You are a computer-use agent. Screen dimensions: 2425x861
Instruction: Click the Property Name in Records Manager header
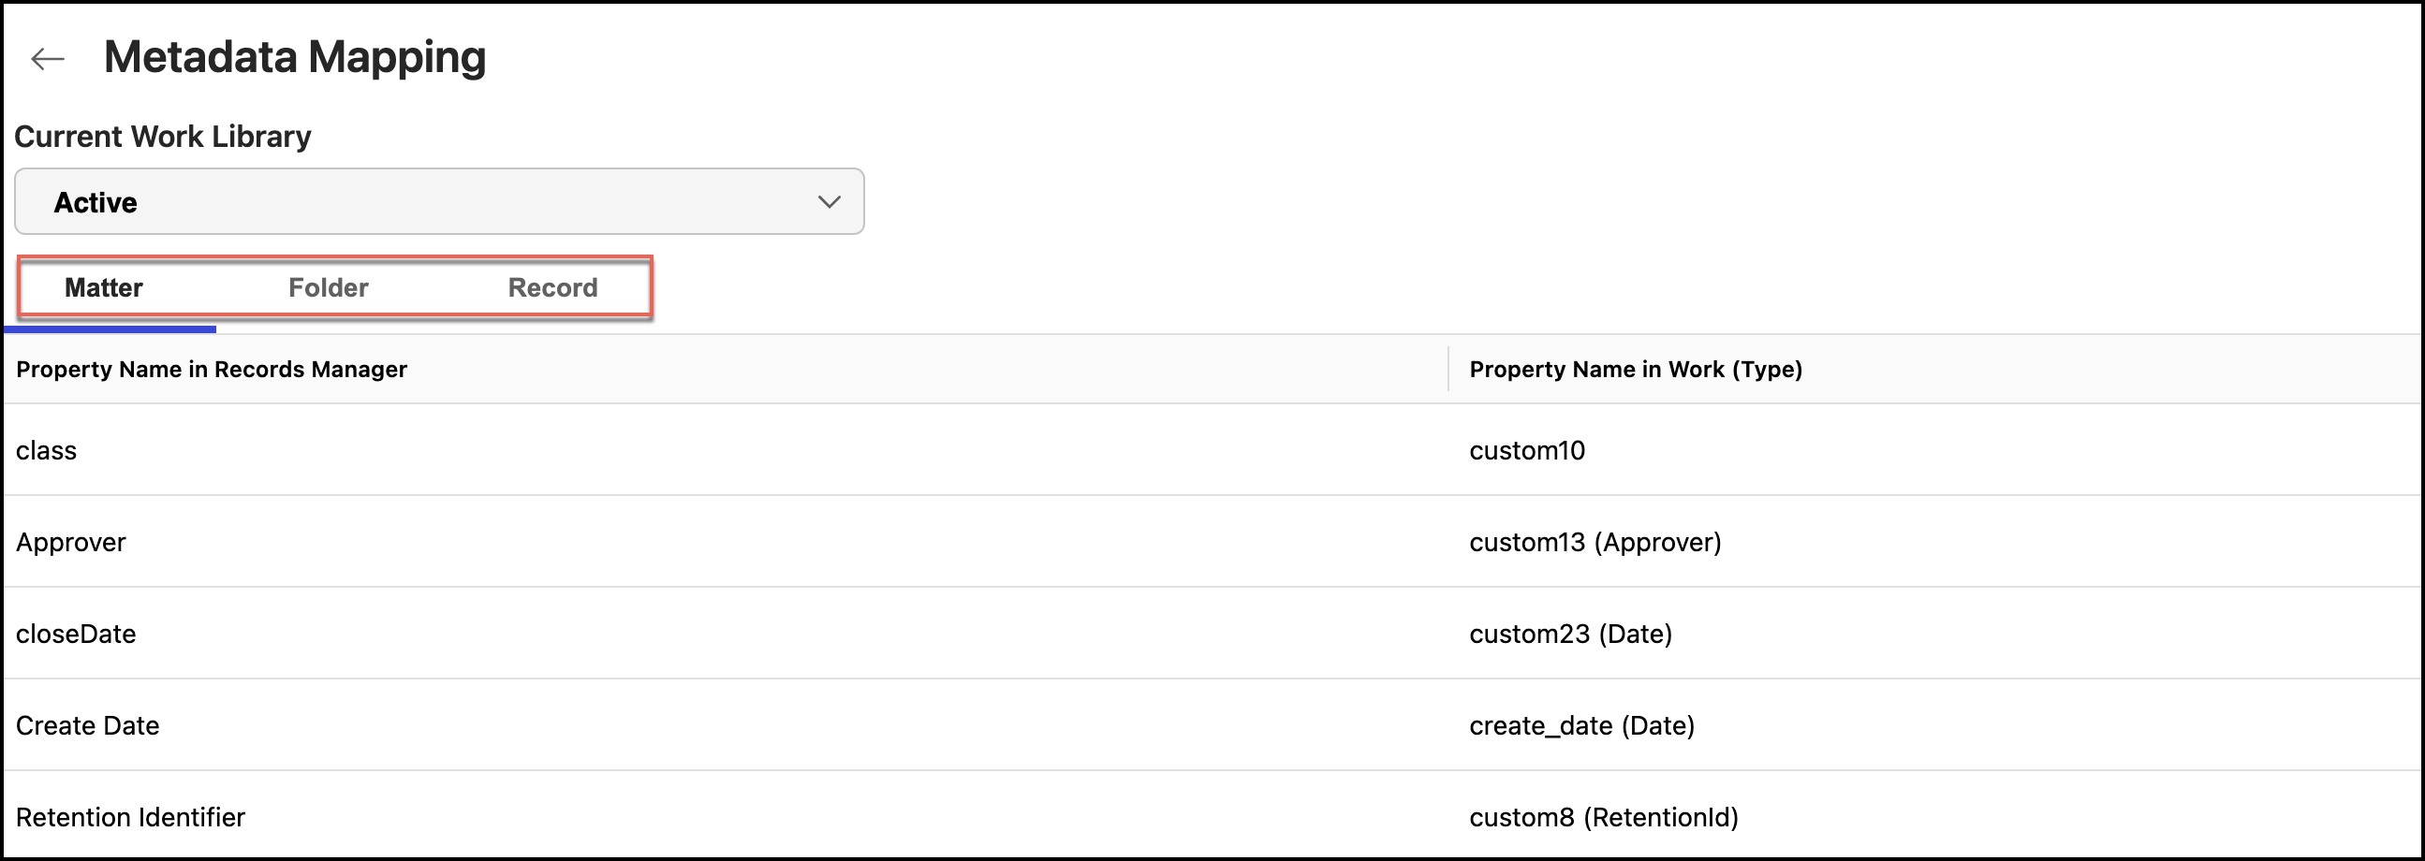(x=211, y=370)
